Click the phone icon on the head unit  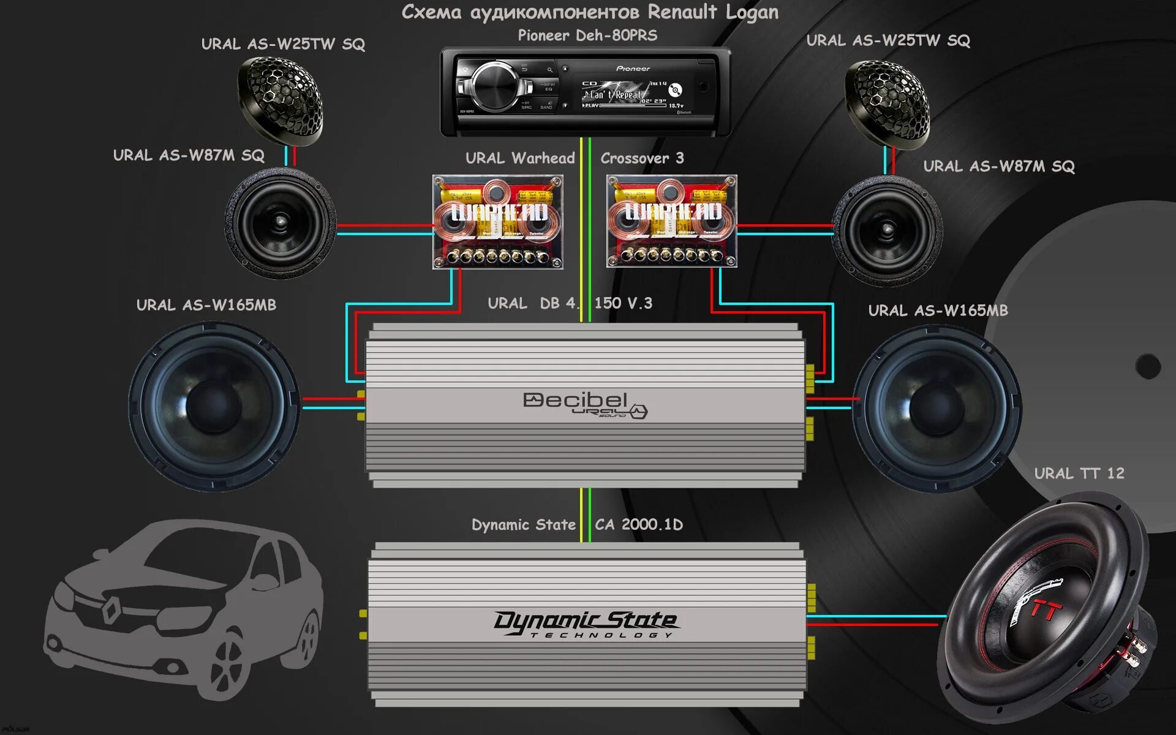(466, 69)
